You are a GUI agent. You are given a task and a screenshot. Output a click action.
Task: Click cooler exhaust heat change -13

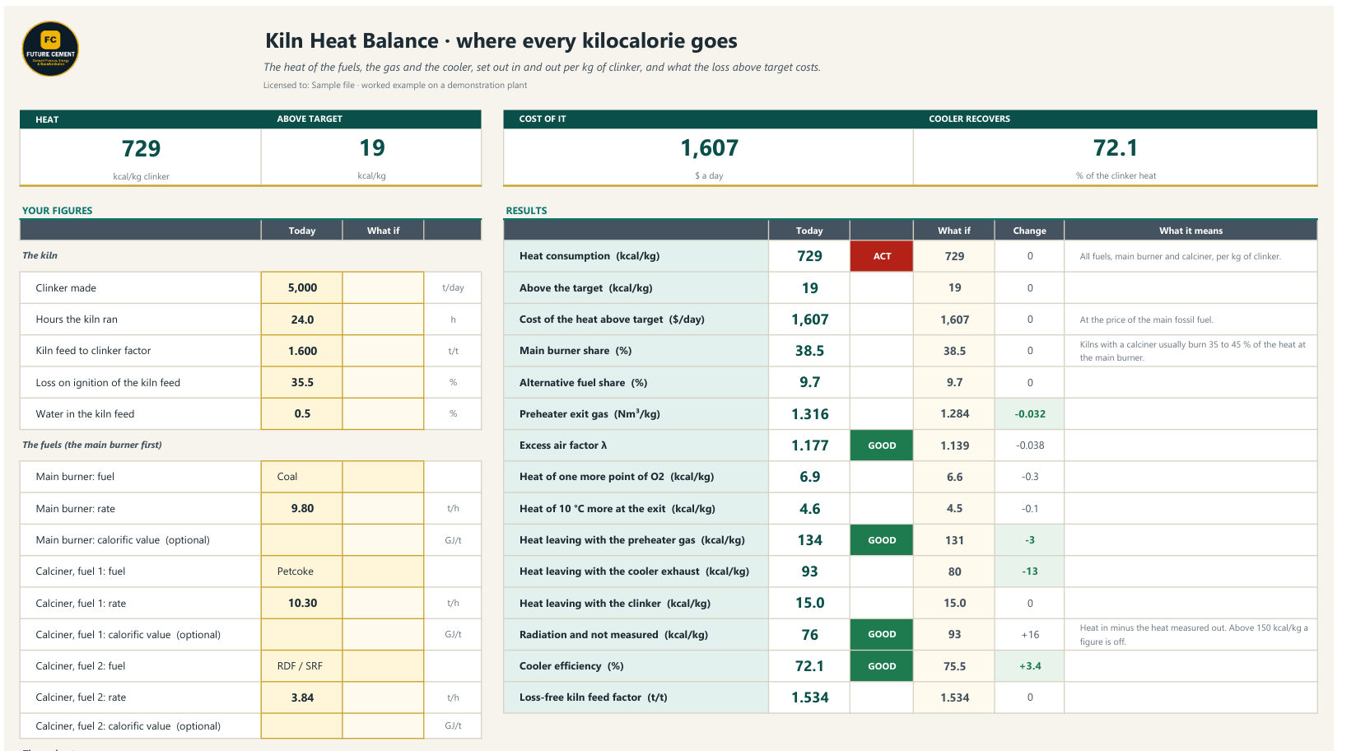pos(1030,571)
